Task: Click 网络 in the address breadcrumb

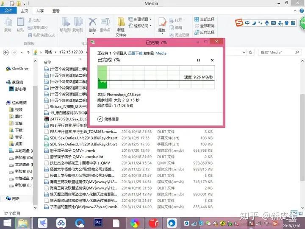Action: point(48,52)
